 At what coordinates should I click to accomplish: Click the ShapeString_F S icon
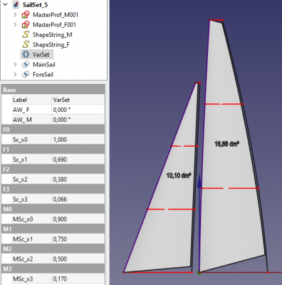[x=26, y=44]
